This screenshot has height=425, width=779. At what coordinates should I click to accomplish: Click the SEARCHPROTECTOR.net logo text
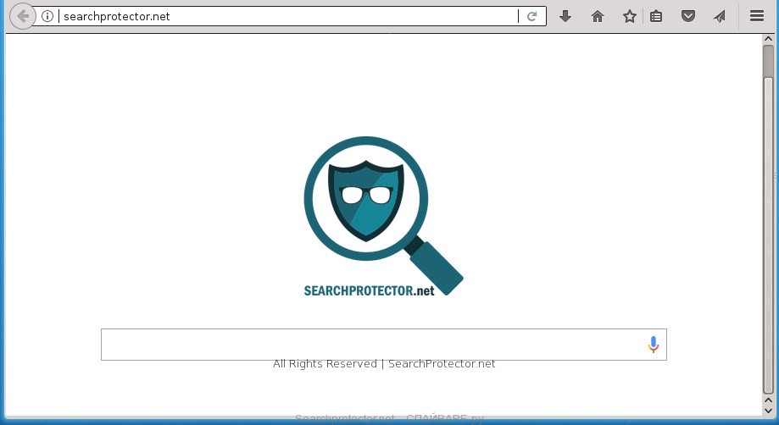tap(369, 290)
